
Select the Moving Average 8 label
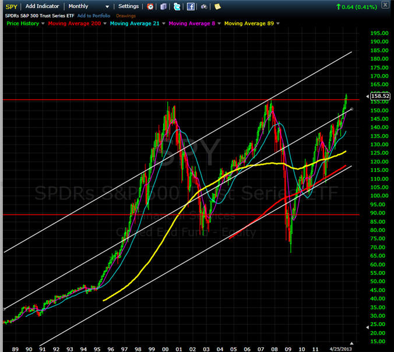click(192, 23)
